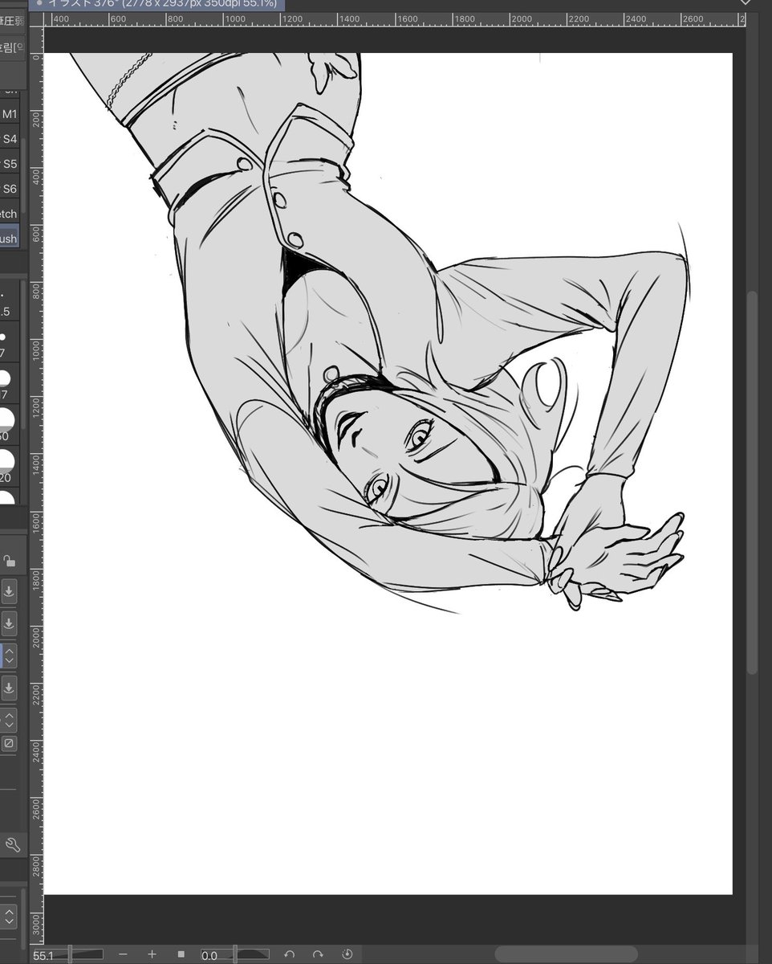772x964 pixels.
Task: Open sub tool detail with wrench icon
Action: (x=12, y=844)
